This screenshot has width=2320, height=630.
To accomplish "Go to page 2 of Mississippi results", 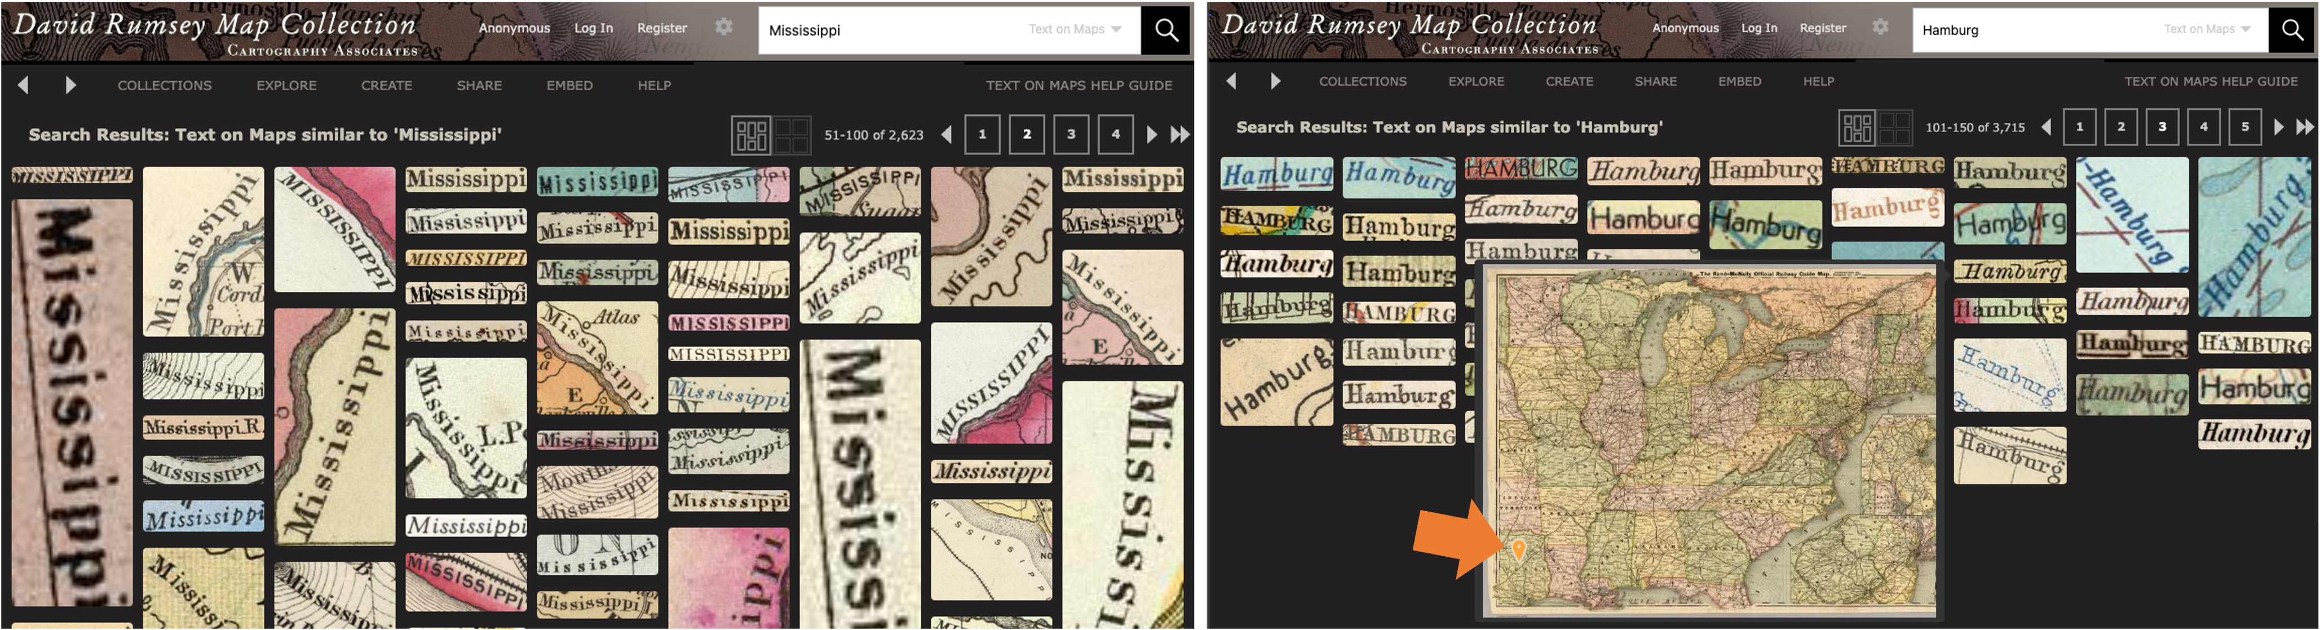I will 1027,135.
